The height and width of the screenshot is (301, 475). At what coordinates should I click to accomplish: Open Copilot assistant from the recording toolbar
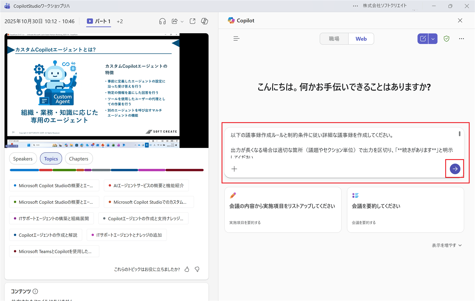[205, 21]
